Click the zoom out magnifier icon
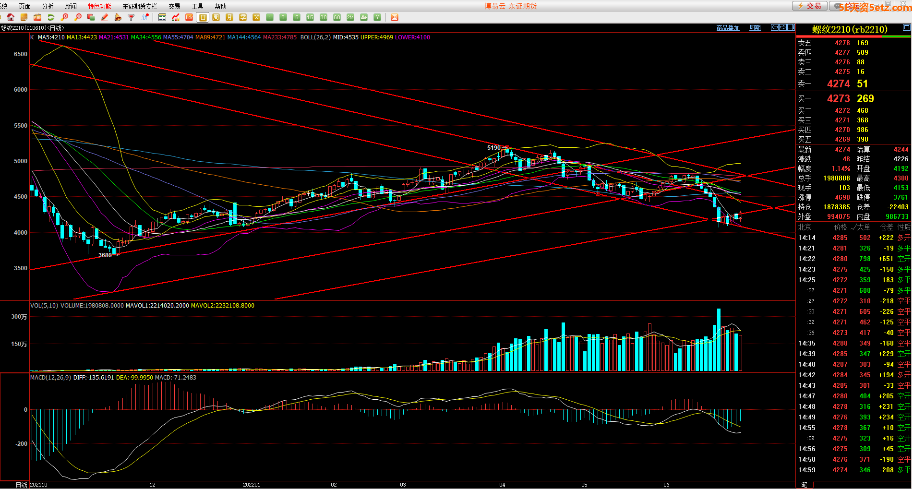 pyautogui.click(x=78, y=17)
